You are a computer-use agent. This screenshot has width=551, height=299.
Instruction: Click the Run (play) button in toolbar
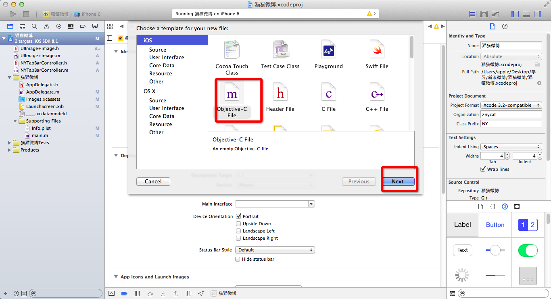(13, 14)
